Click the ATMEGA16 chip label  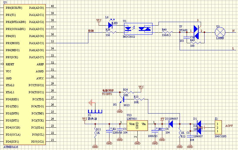pyautogui.click(x=11, y=146)
